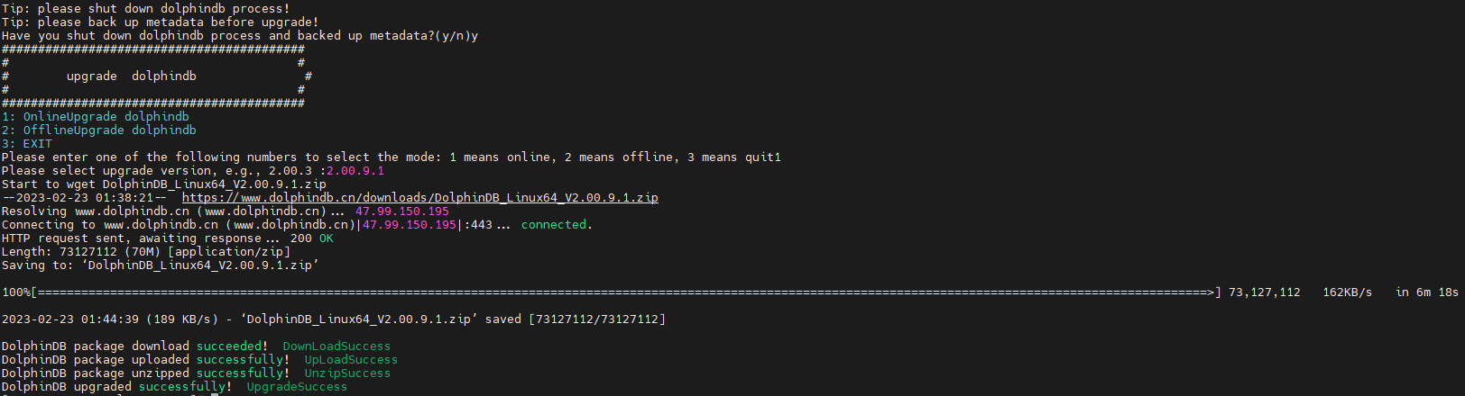The height and width of the screenshot is (396, 1465).
Task: Click the UpLoadSuccess status text
Action: [351, 360]
